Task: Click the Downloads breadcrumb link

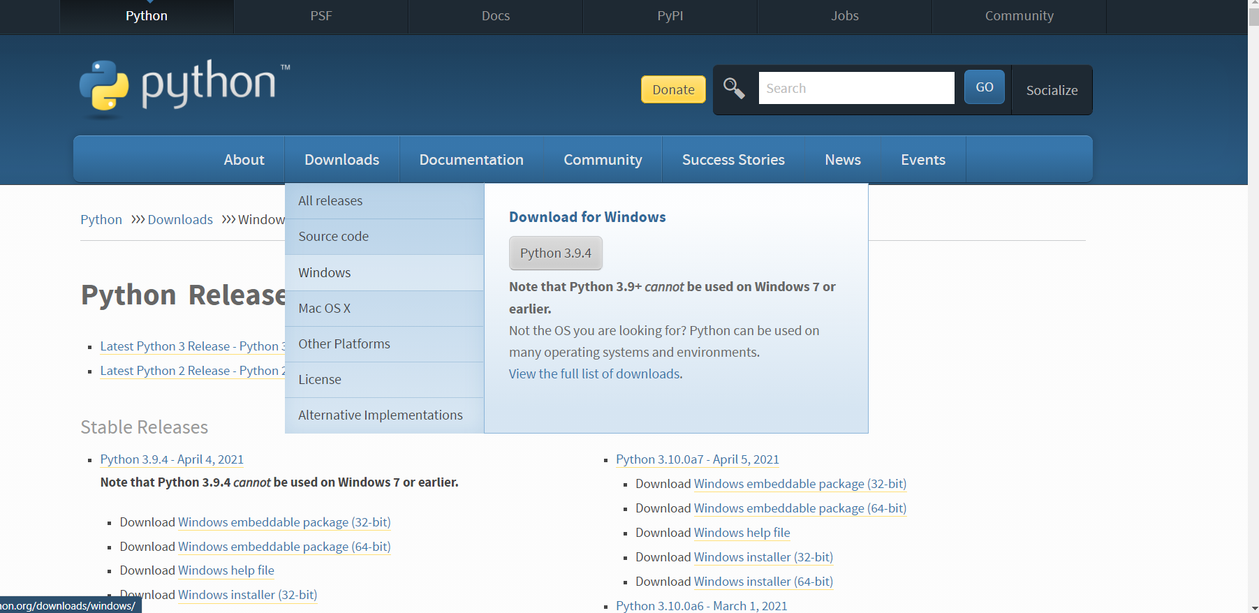Action: click(x=180, y=220)
